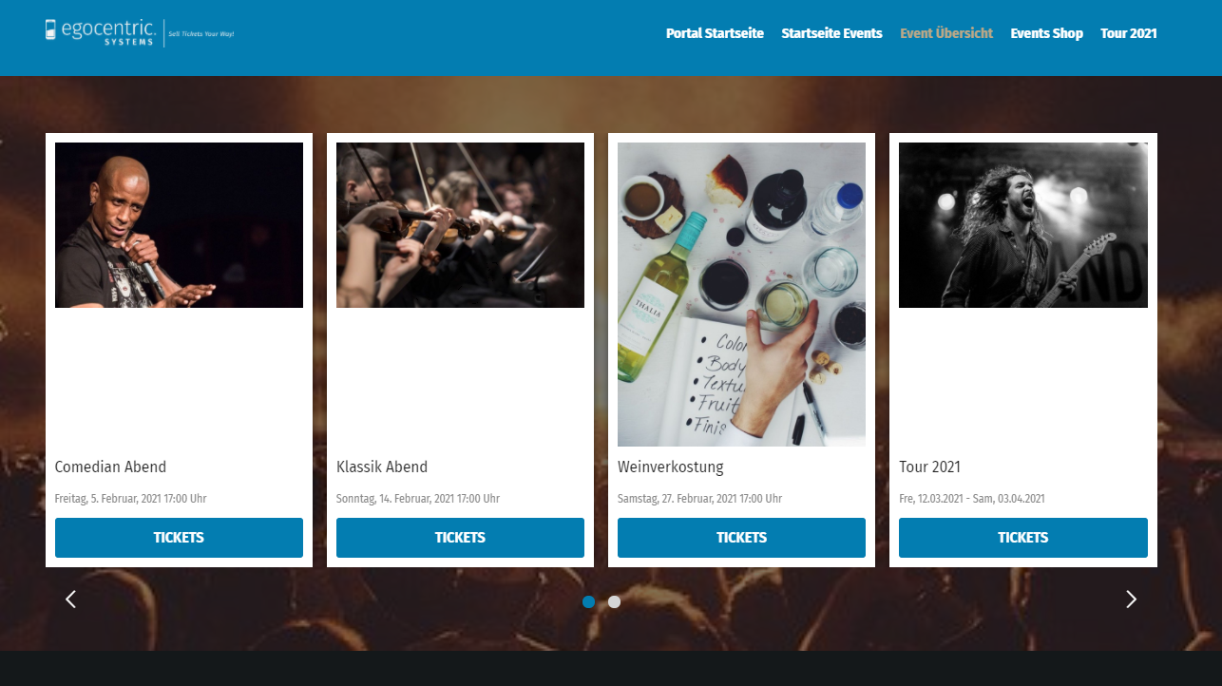Open Events Shop menu item
The width and height of the screenshot is (1222, 686).
pos(1046,33)
